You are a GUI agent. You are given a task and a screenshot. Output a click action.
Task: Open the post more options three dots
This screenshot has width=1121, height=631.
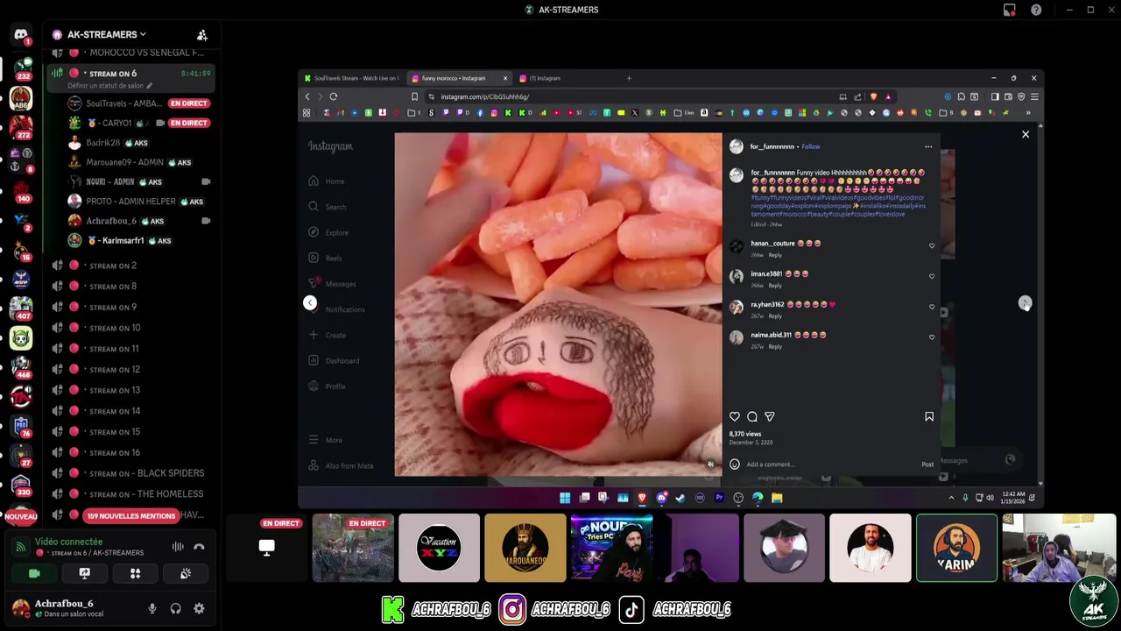(928, 146)
